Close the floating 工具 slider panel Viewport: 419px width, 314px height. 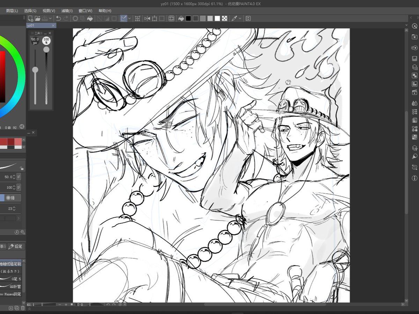coord(50,33)
